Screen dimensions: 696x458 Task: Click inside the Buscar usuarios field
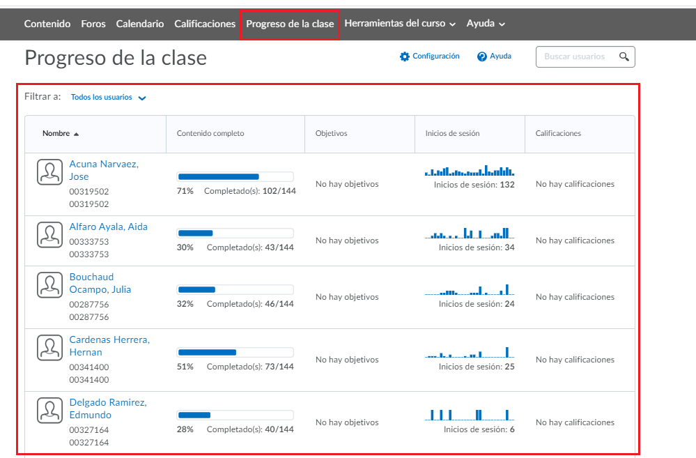[575, 56]
